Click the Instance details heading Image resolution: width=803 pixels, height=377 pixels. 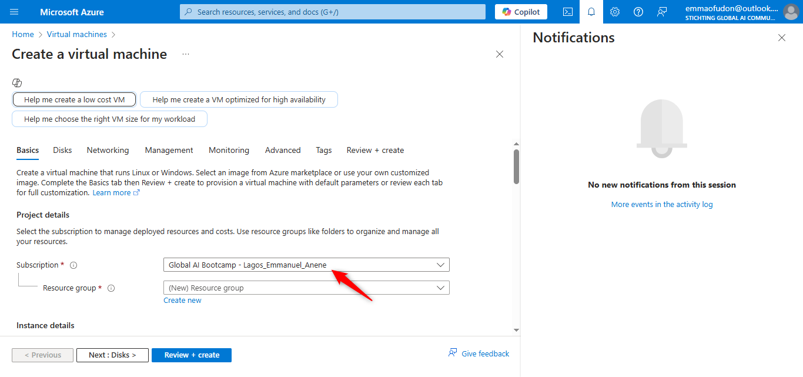pos(45,325)
